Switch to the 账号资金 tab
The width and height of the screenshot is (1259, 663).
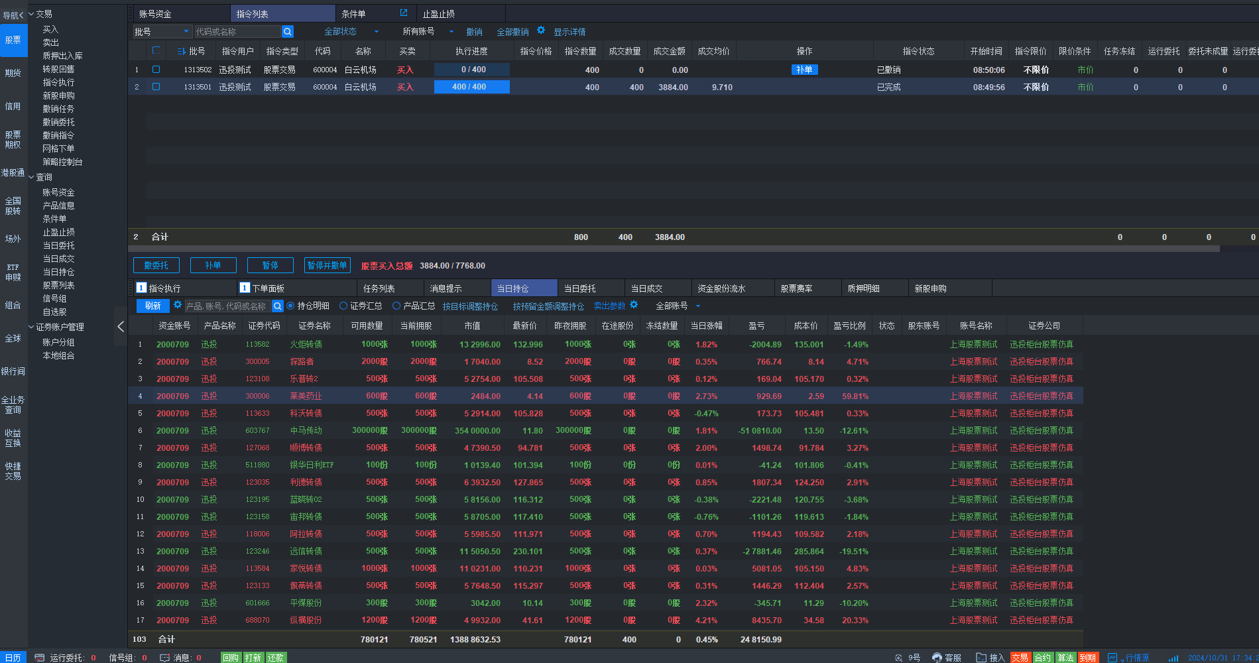point(155,14)
